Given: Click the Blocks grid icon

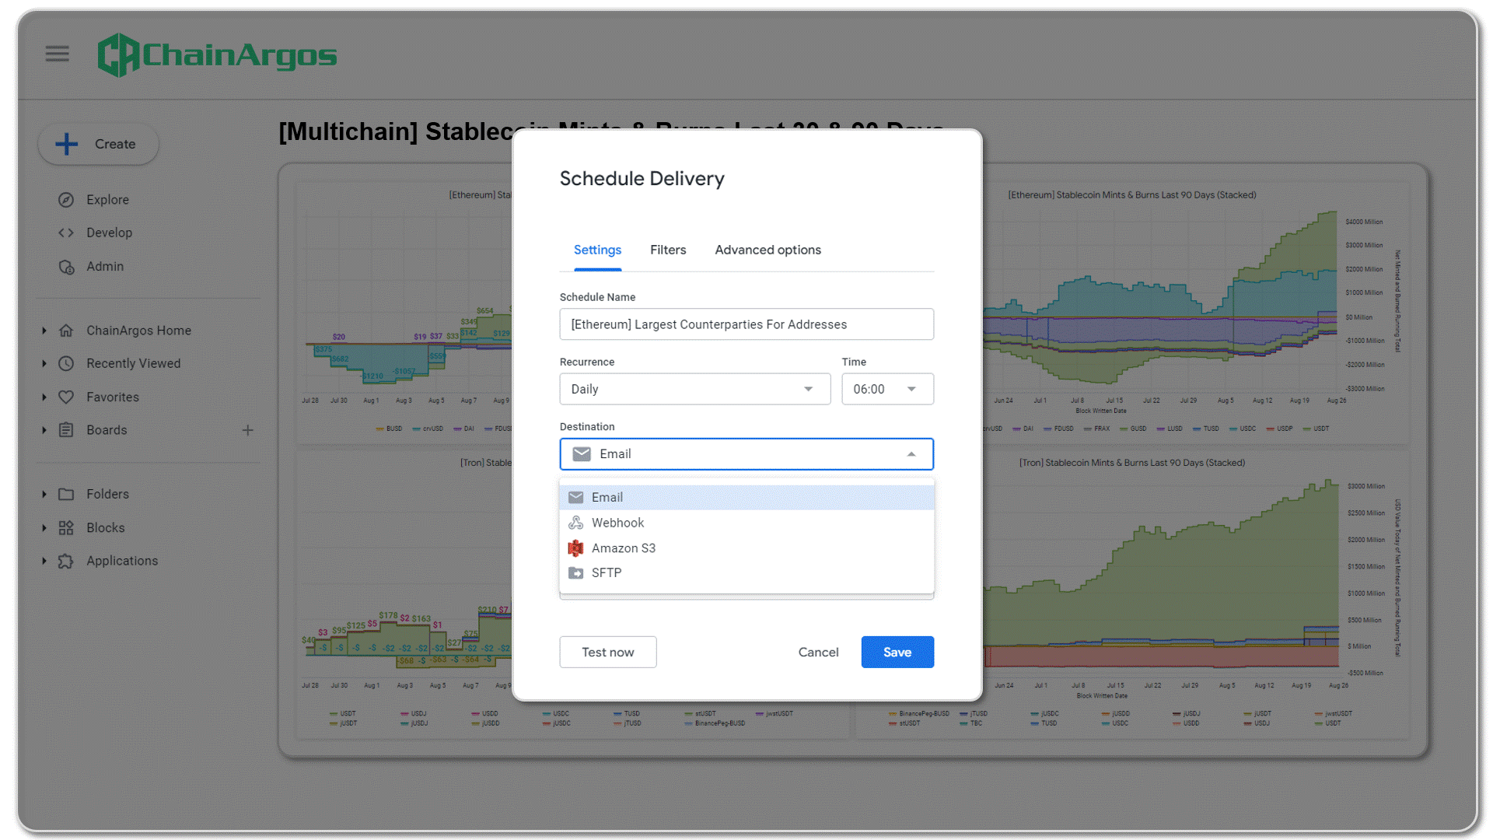Looking at the screenshot, I should (x=66, y=528).
